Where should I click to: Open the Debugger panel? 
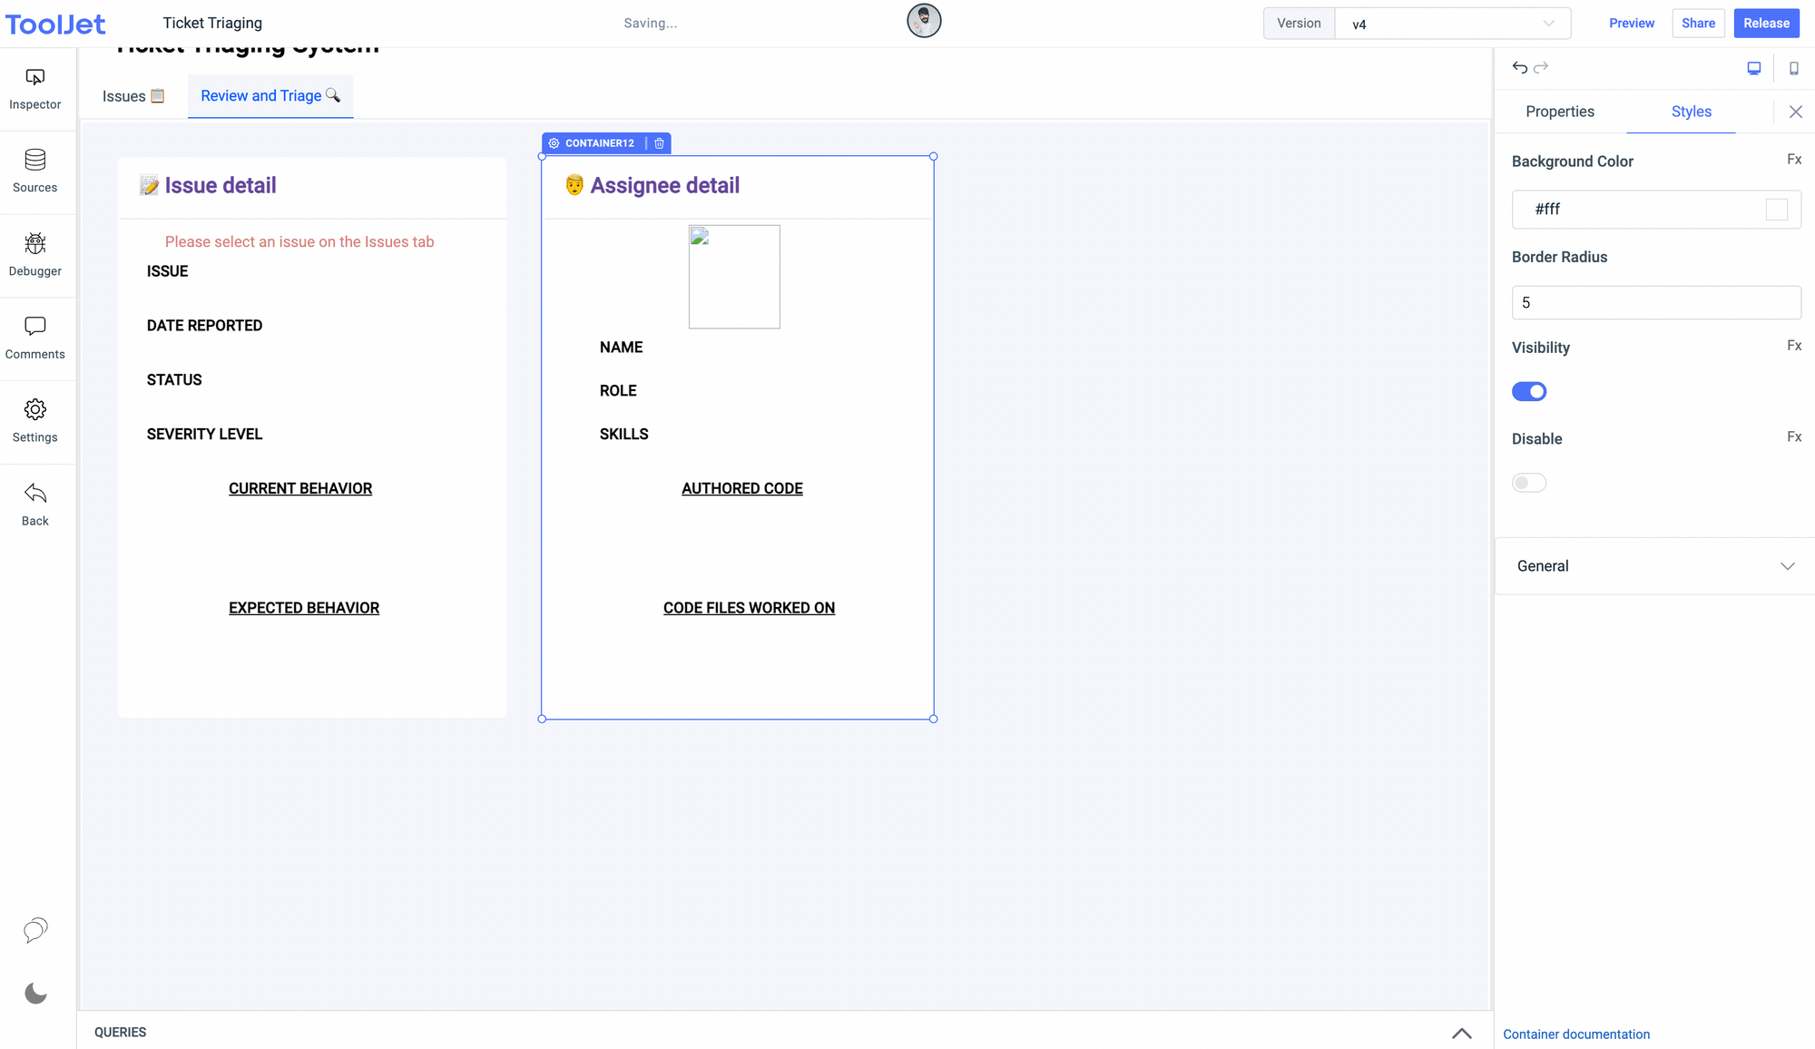35,254
